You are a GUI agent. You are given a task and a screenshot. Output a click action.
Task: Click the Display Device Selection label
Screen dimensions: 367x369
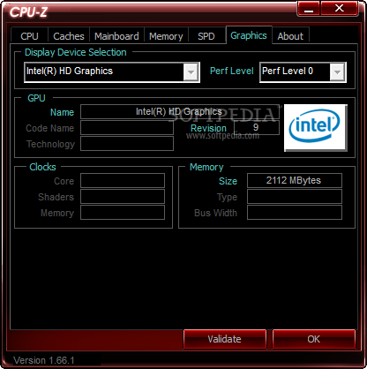coord(76,52)
